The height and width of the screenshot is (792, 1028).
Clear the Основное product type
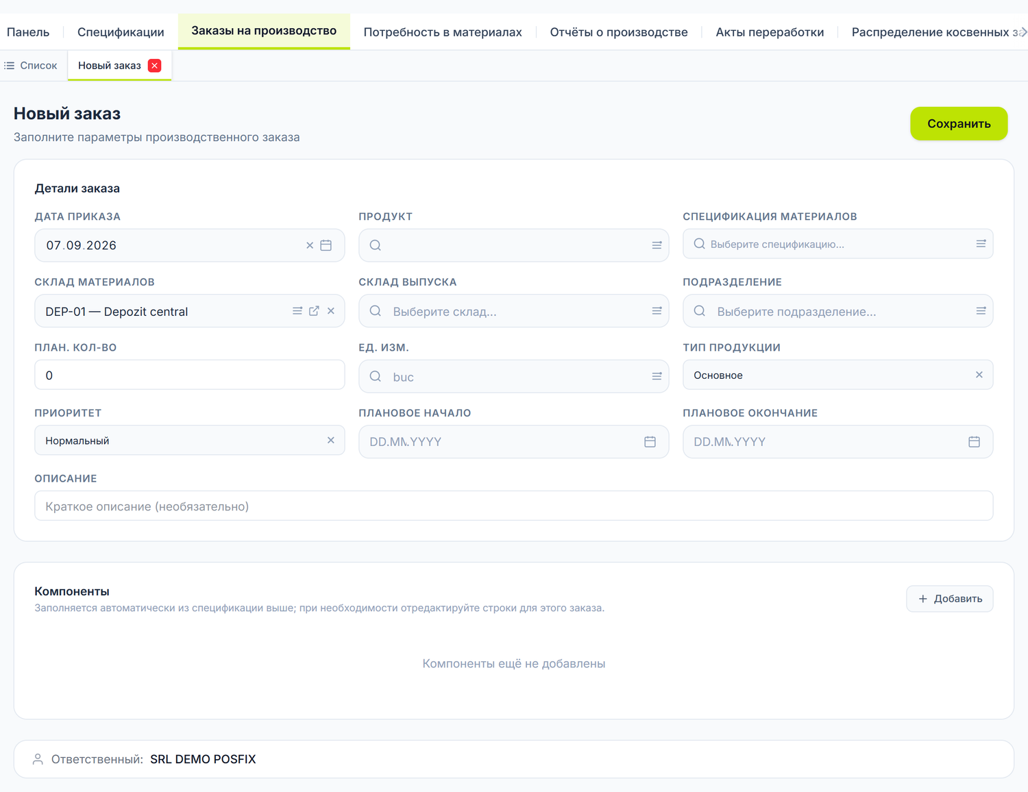(x=979, y=375)
